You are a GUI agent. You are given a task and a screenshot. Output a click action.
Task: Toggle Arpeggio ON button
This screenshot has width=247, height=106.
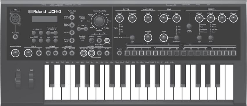tap(65, 53)
